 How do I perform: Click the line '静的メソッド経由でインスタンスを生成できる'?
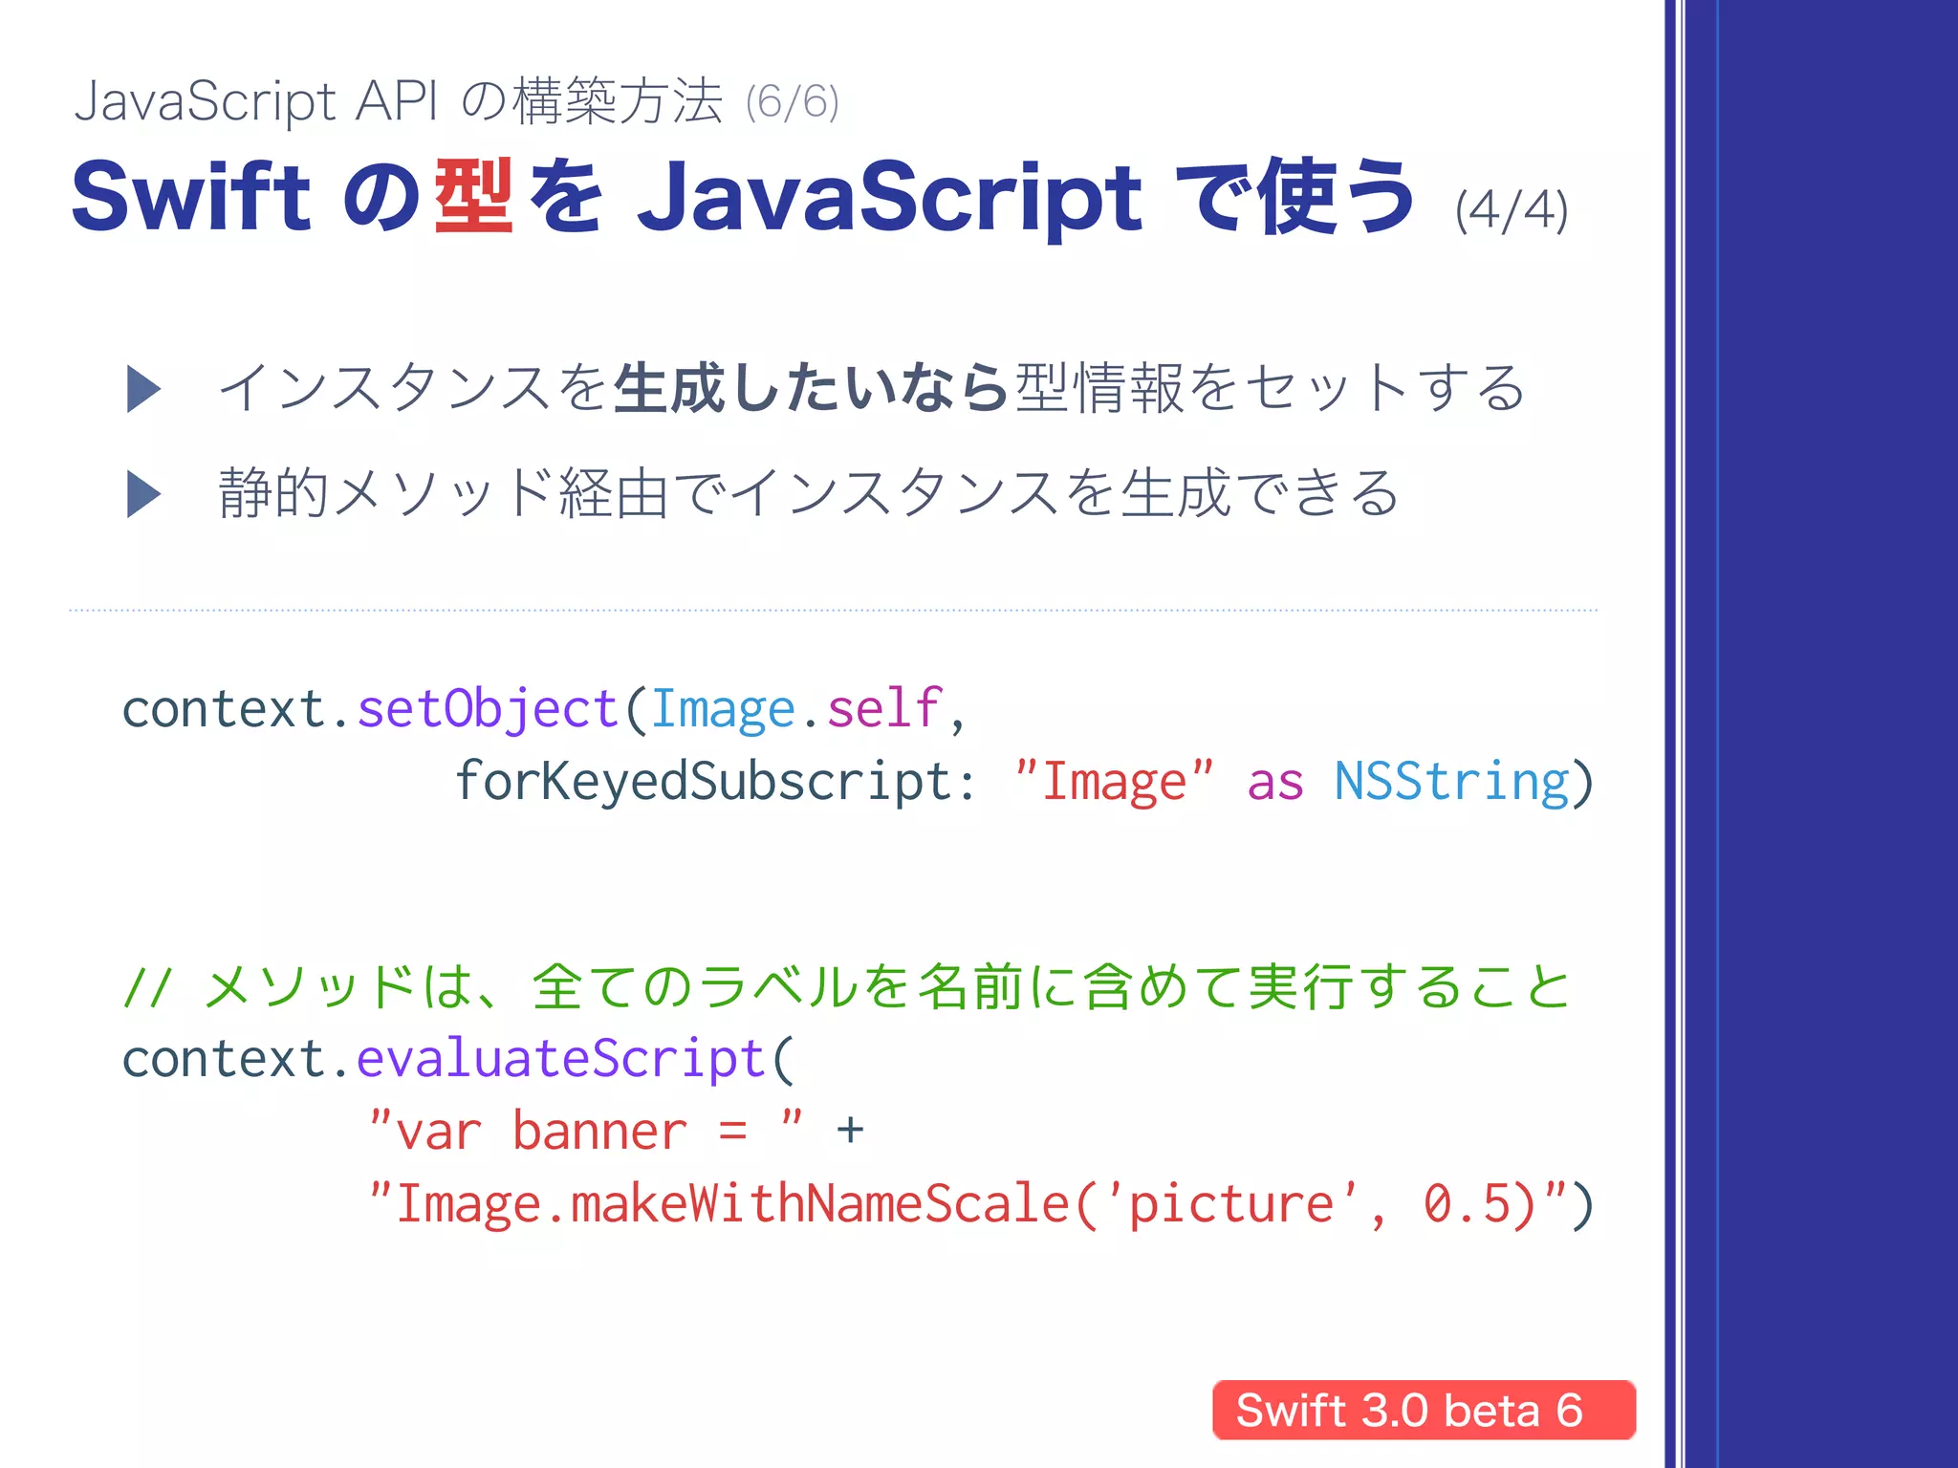809,493
